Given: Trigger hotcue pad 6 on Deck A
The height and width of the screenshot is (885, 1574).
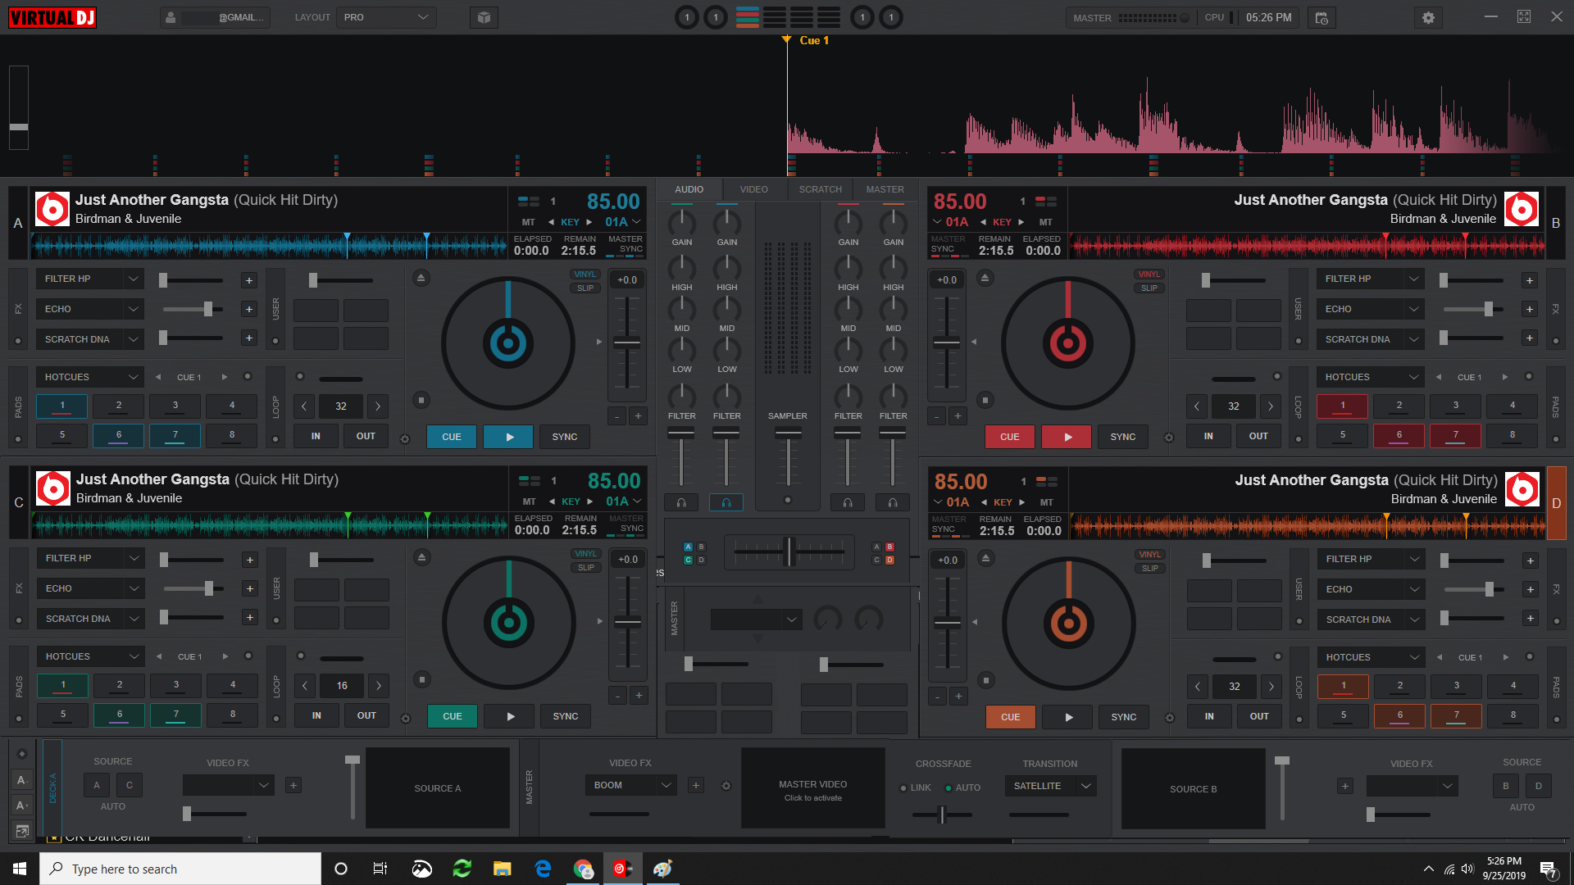Looking at the screenshot, I should (x=119, y=435).
